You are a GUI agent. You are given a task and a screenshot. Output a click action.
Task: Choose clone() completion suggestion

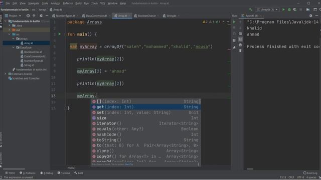[x=145, y=151]
